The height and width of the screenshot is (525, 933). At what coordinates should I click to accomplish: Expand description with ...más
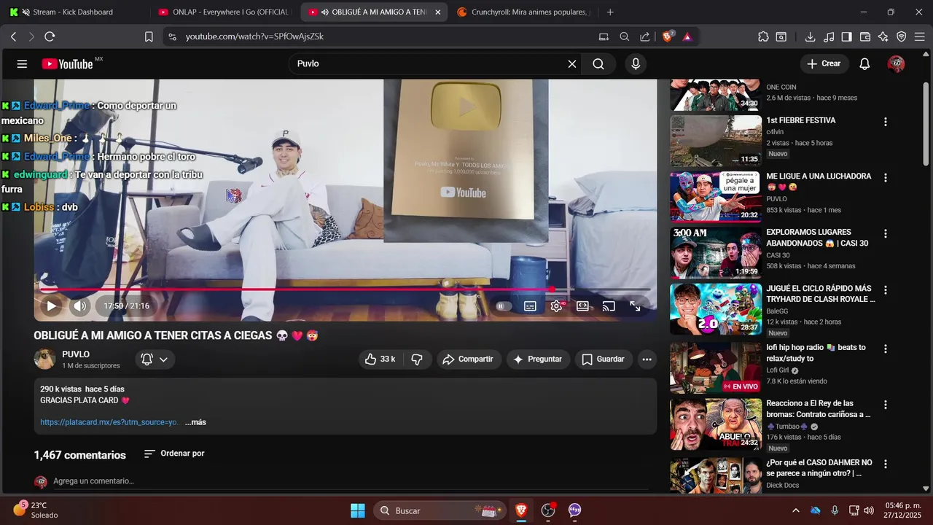(195, 422)
